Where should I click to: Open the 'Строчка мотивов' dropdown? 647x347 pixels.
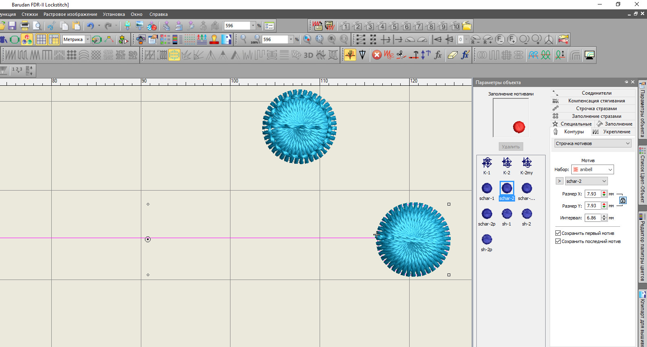click(x=593, y=143)
